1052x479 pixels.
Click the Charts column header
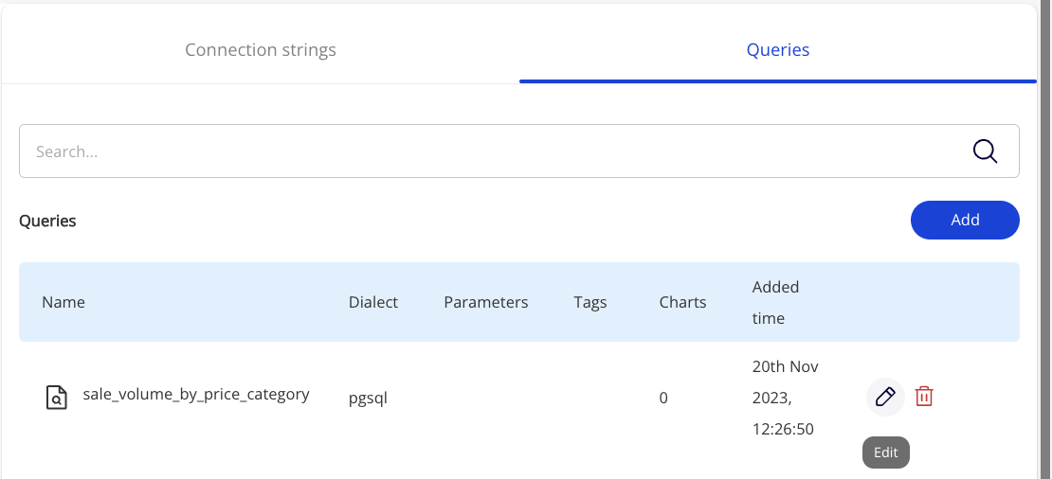tap(682, 302)
